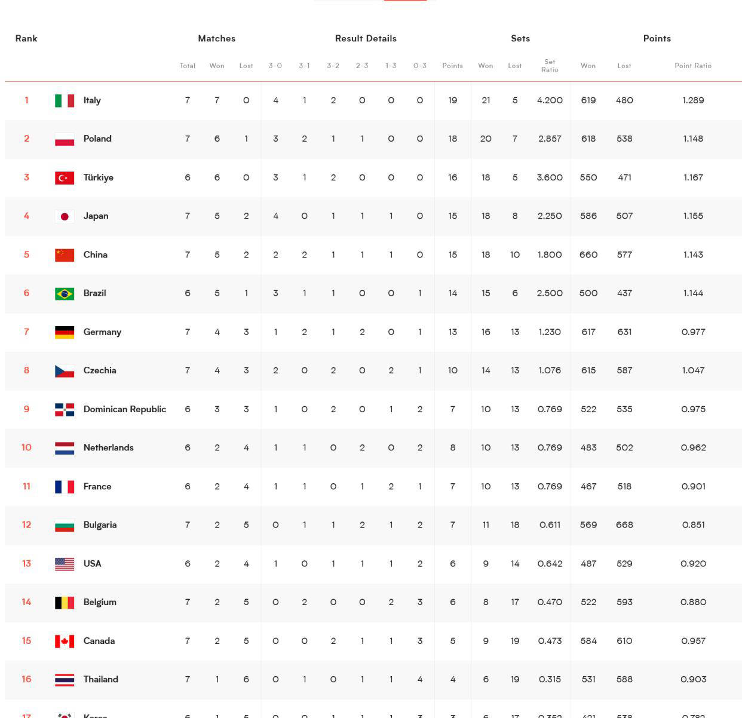Click the USA flag icon

[65, 564]
